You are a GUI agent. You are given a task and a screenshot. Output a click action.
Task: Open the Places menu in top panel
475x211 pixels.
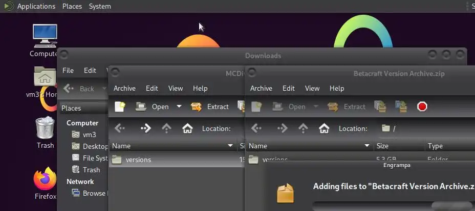(72, 6)
